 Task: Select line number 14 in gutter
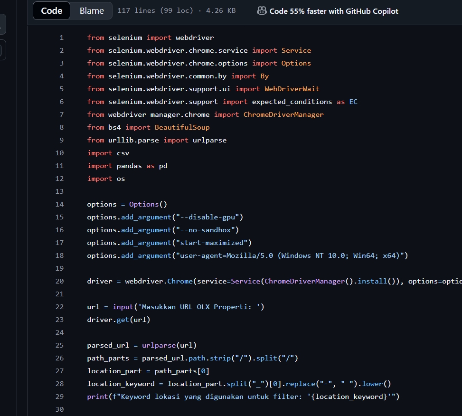click(59, 204)
